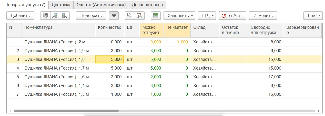Click the N column header
The image size is (325, 116).
pyautogui.click(x=14, y=30)
